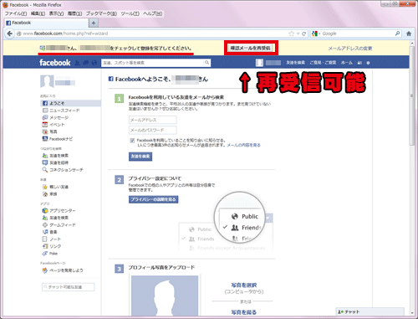Click the facebook logo in the blue bar
418x319 pixels.
(55, 63)
